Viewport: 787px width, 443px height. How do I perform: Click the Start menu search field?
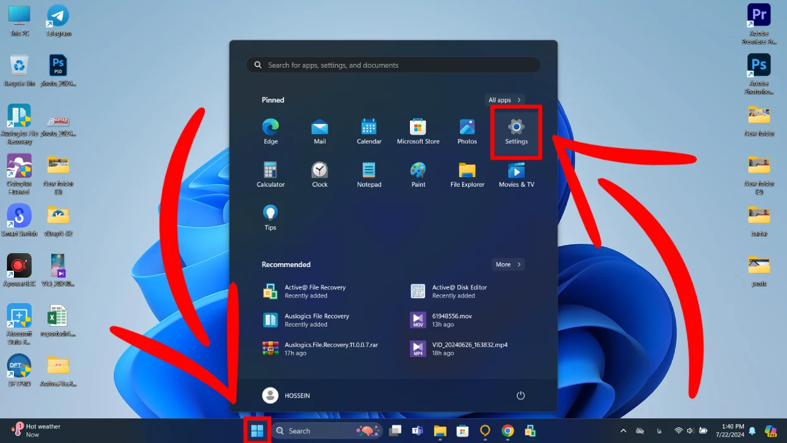(x=393, y=65)
